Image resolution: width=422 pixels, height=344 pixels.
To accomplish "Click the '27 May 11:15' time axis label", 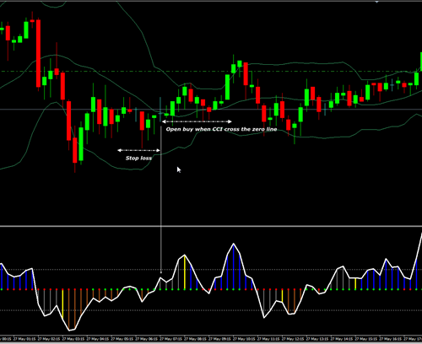I will tap(269, 339).
